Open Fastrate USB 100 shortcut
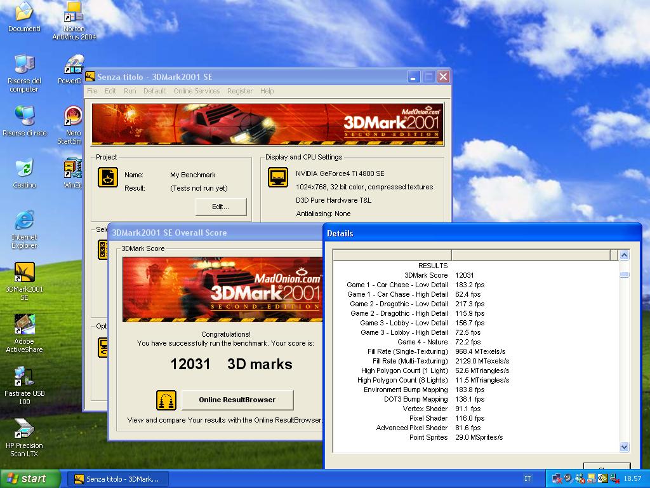The width and height of the screenshot is (650, 488). coord(24,386)
